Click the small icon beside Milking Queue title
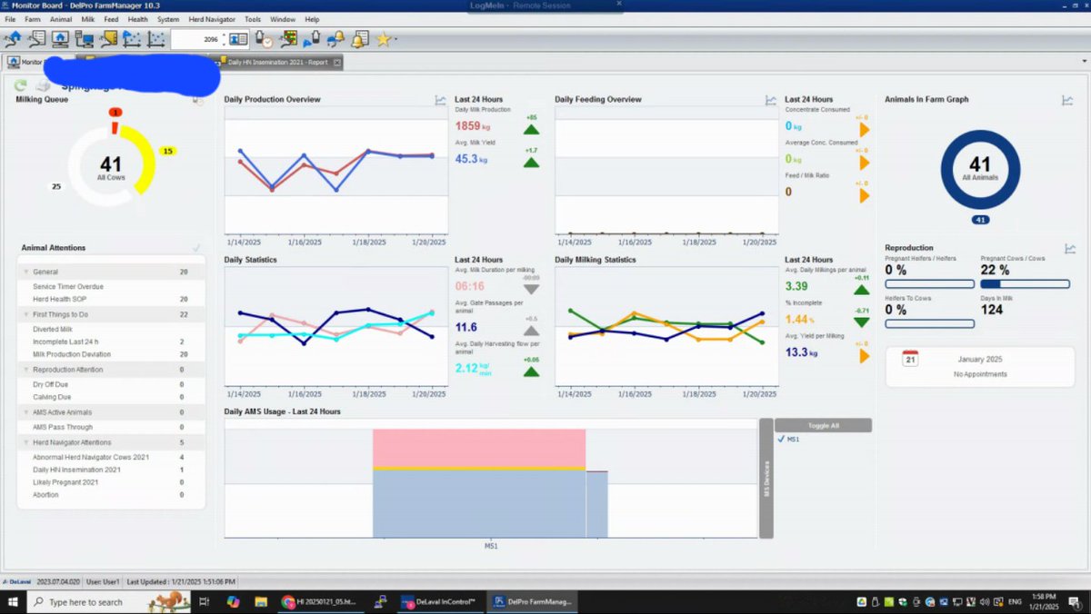This screenshot has width=1091, height=614. 198,100
